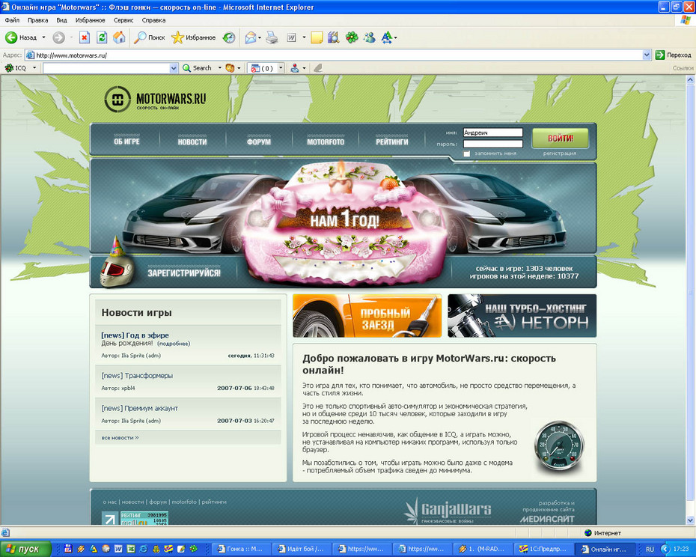696x557 pixels.
Task: Expand the ICQ Search options arrow
Action: 219,68
